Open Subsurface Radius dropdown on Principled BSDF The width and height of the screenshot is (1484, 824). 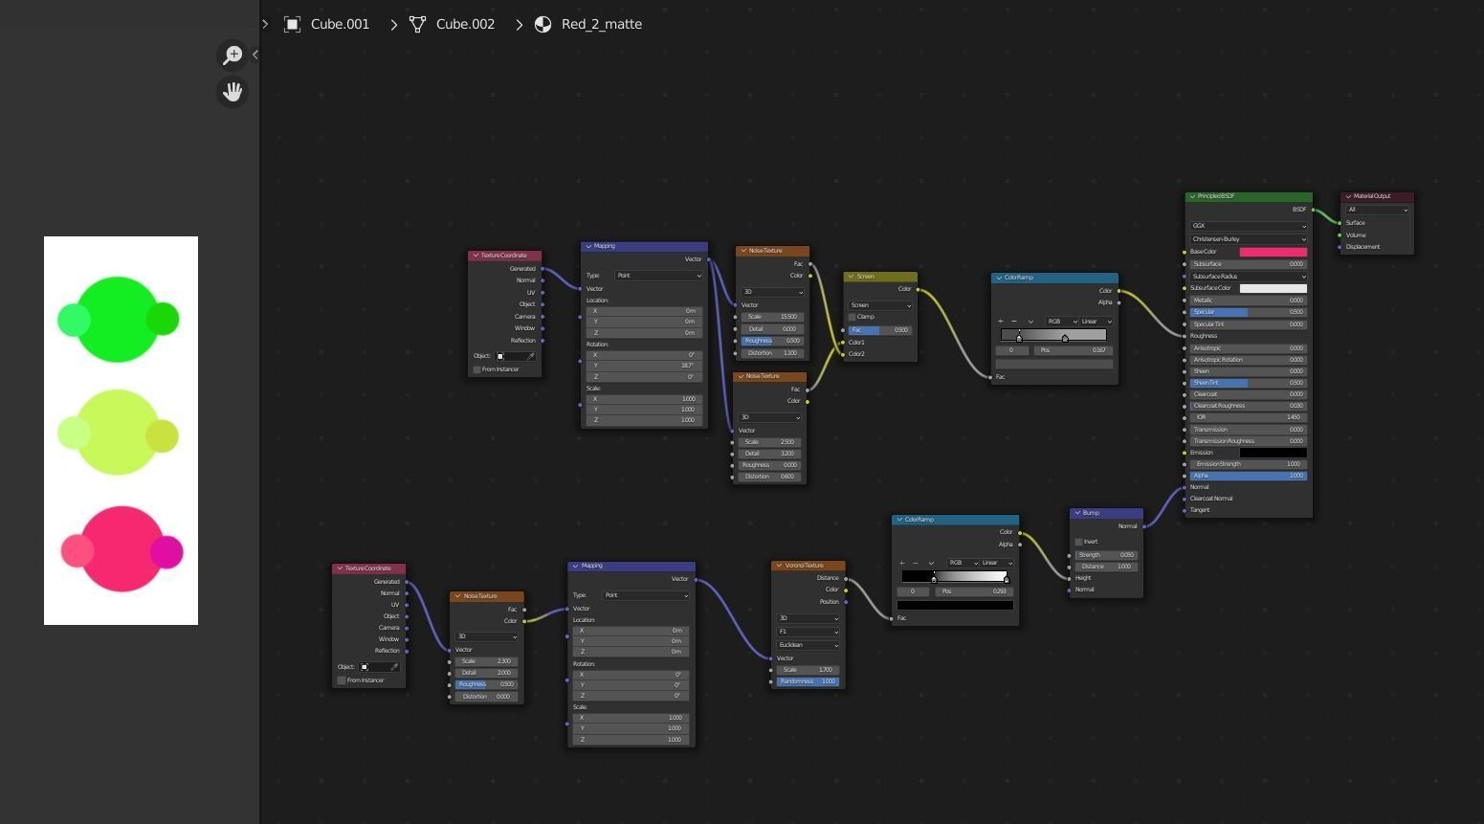tap(1249, 277)
